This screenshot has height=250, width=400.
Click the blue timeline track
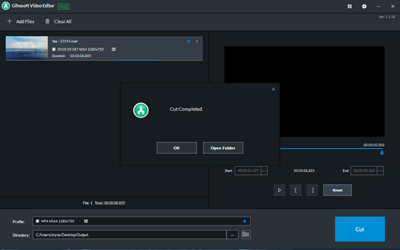point(331,148)
